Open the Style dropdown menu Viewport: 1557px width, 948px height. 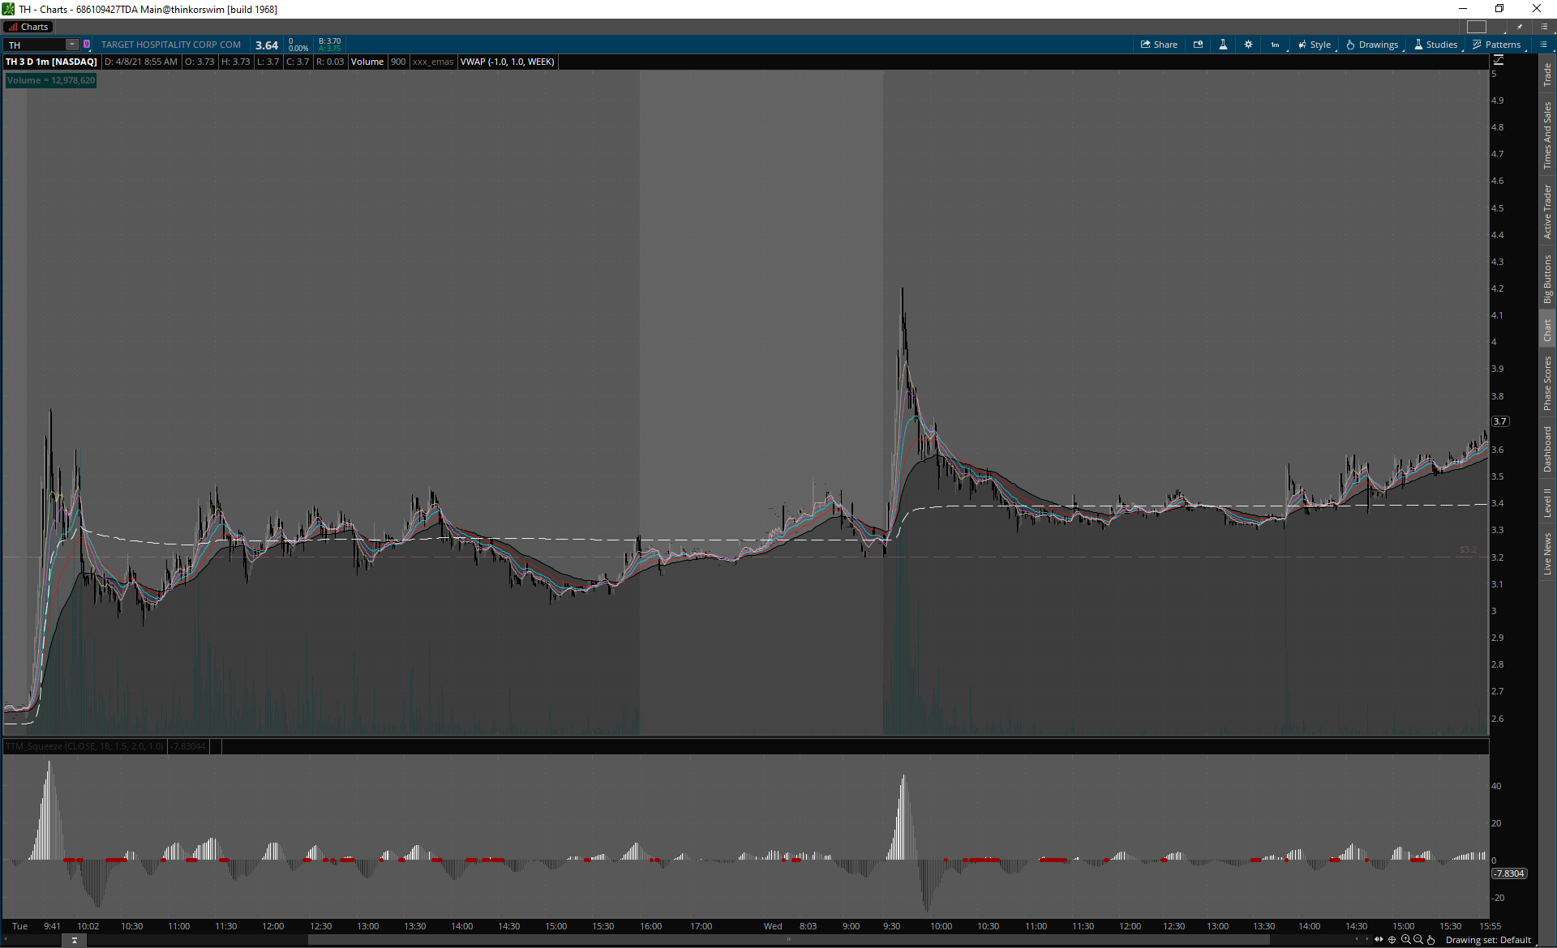click(x=1315, y=45)
